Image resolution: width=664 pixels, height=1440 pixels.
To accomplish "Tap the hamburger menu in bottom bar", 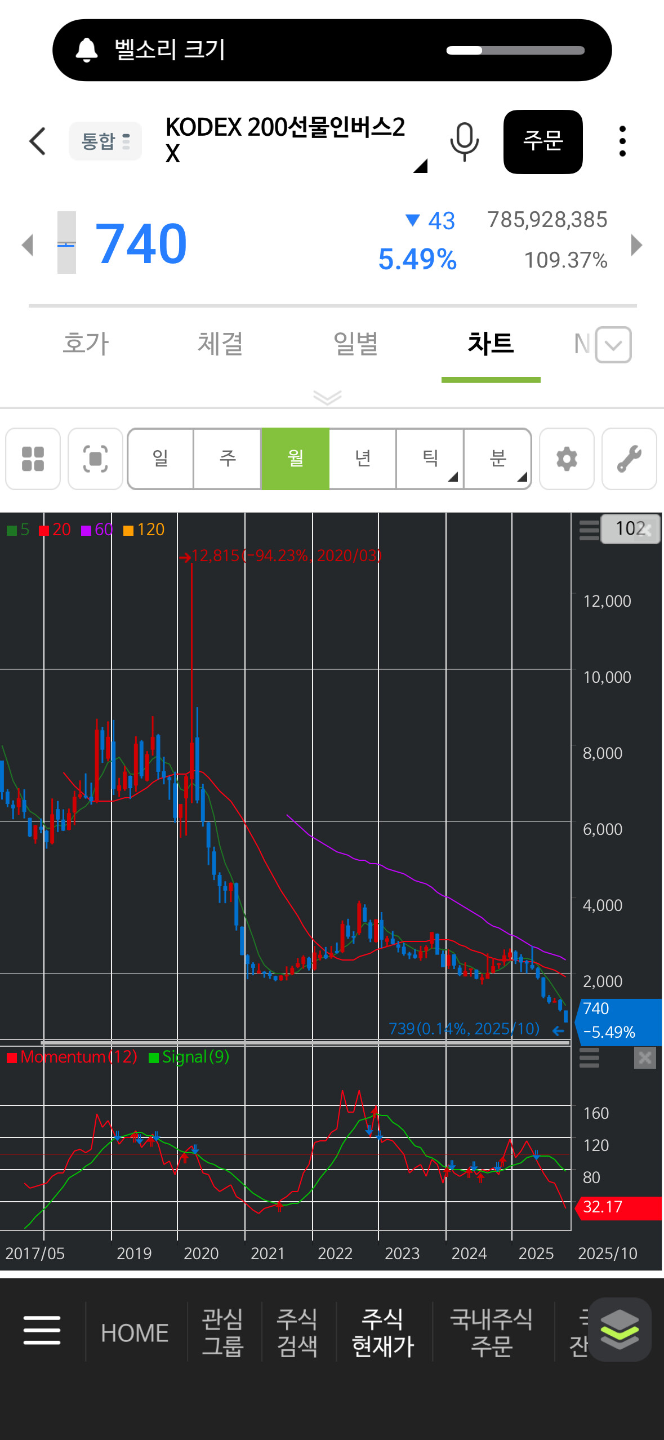I will (x=42, y=1330).
